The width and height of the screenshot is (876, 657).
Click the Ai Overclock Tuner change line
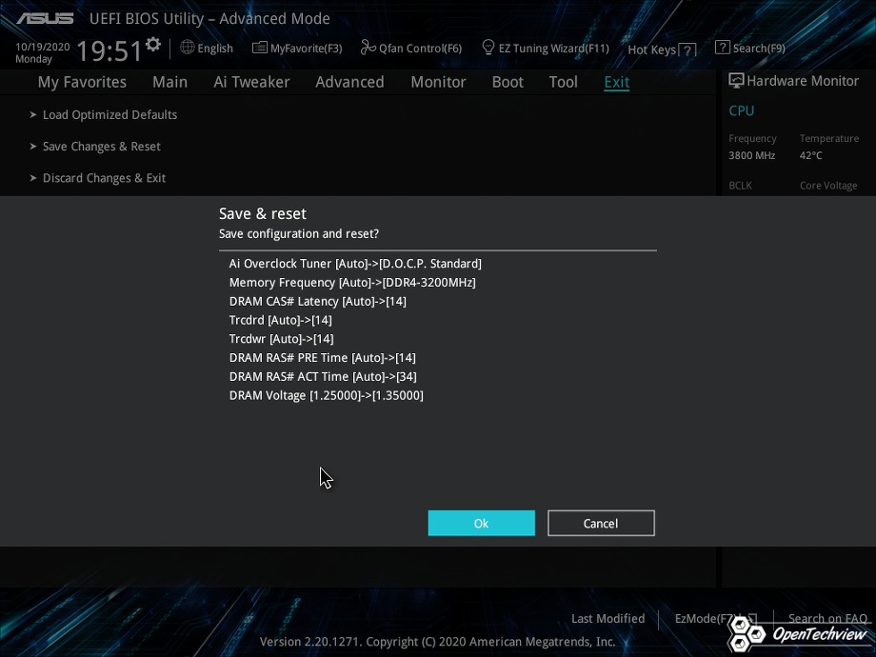[355, 263]
